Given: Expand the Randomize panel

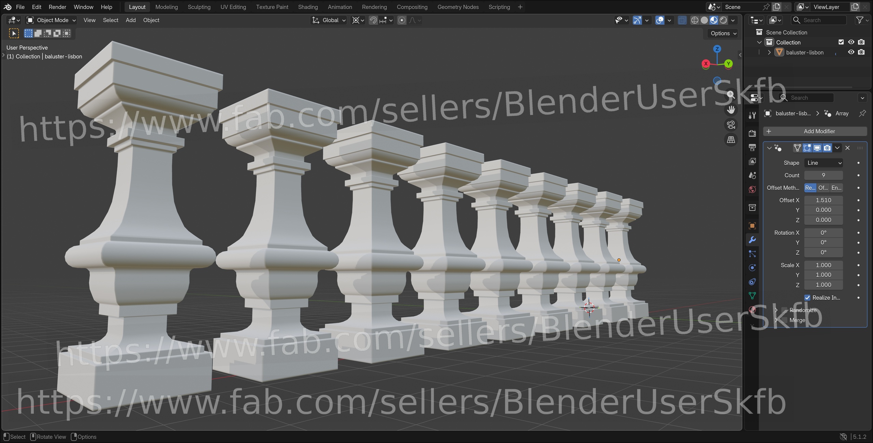Looking at the screenshot, I should [776, 310].
